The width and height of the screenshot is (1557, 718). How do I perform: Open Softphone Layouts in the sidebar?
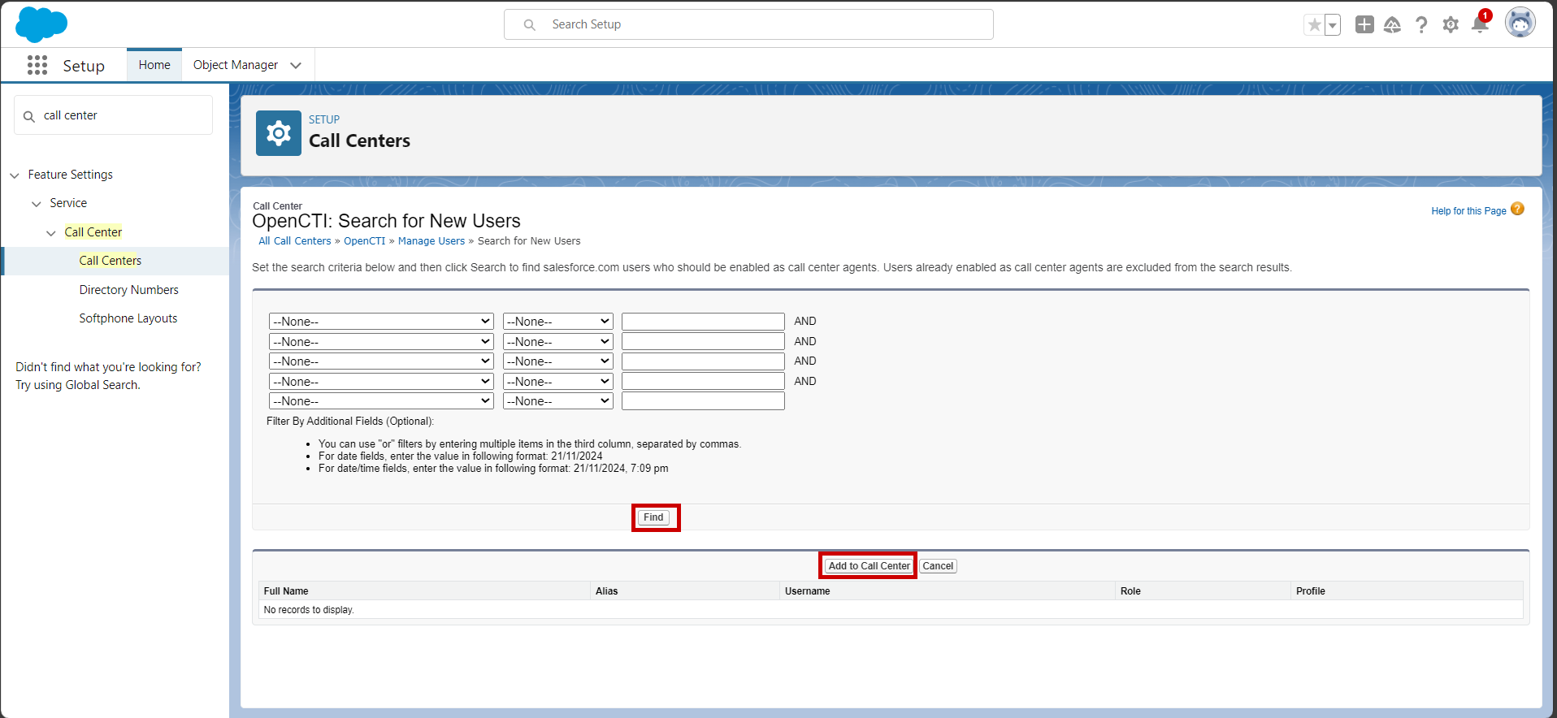pyautogui.click(x=128, y=318)
